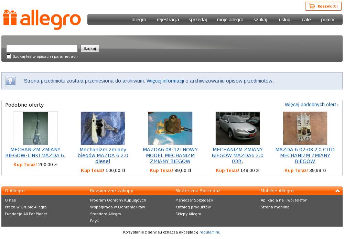The width and height of the screenshot is (344, 239).
Task: Click the 'Podobne oferty' heading
Action: point(24,105)
